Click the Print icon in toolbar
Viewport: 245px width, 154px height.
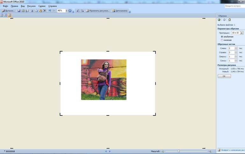click(x=23, y=11)
